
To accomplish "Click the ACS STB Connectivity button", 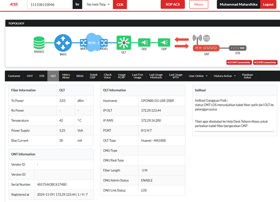I will [x=265, y=62].
